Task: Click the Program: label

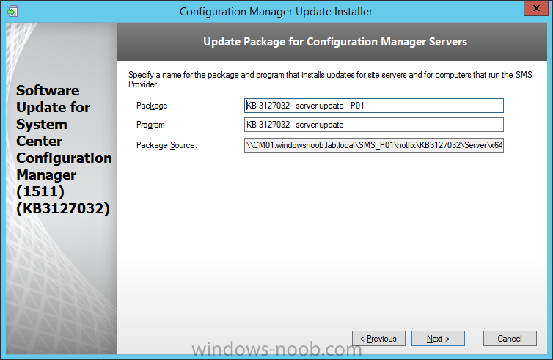Action: click(x=152, y=125)
